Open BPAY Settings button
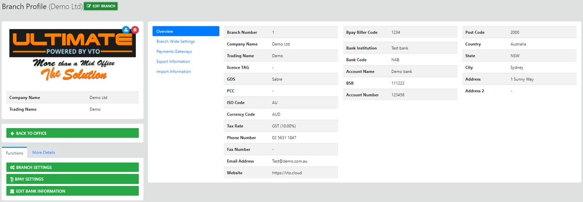 pos(72,179)
